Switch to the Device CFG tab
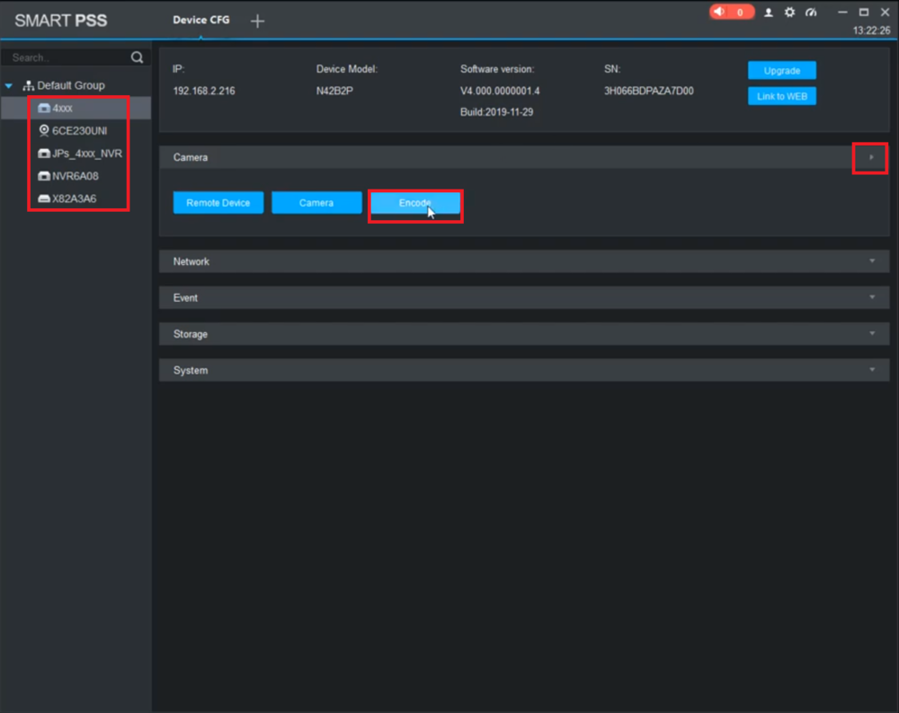Screen dimensions: 899x713 (x=200, y=20)
